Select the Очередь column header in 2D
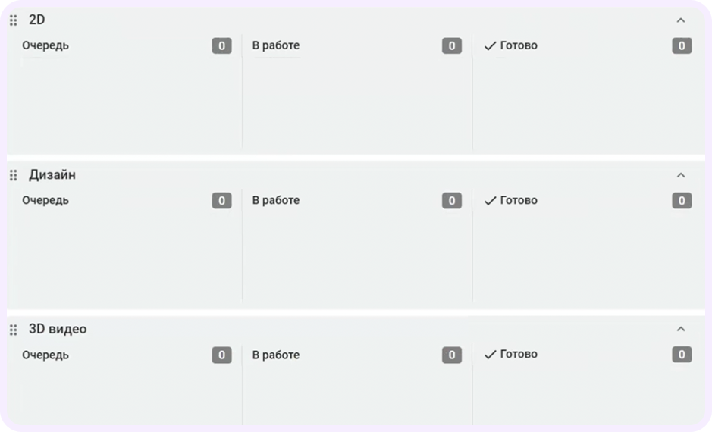Image resolution: width=712 pixels, height=432 pixels. click(45, 45)
